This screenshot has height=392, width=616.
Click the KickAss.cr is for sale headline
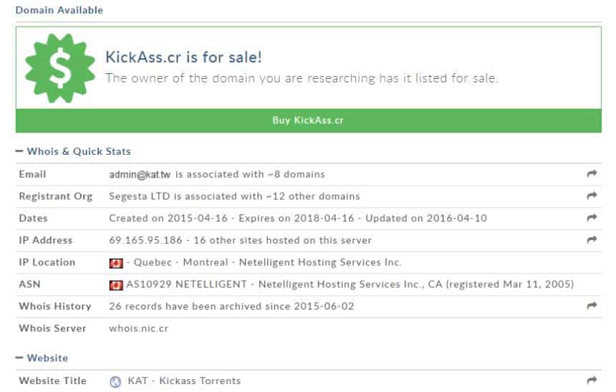pos(183,57)
